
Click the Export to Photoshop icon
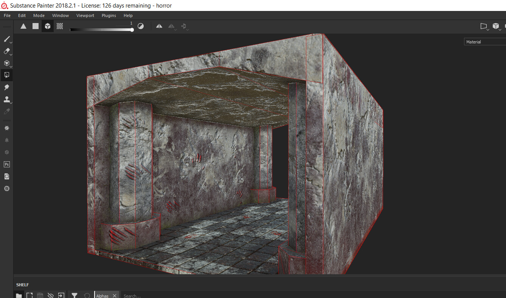(x=6, y=164)
